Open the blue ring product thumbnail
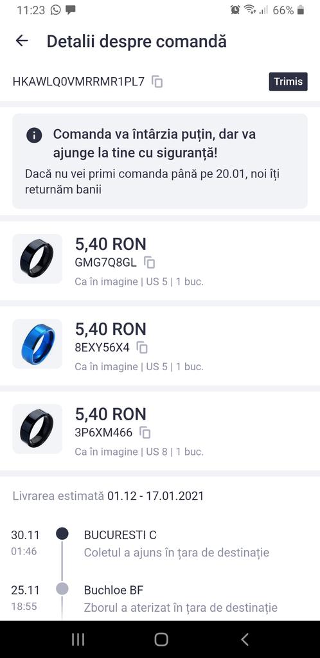The image size is (320, 658). tap(37, 344)
